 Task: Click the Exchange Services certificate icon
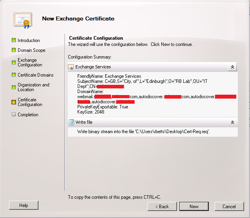click(71, 67)
